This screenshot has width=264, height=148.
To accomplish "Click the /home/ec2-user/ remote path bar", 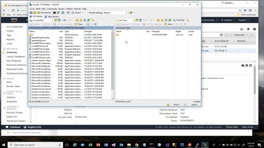I will (x=158, y=28).
